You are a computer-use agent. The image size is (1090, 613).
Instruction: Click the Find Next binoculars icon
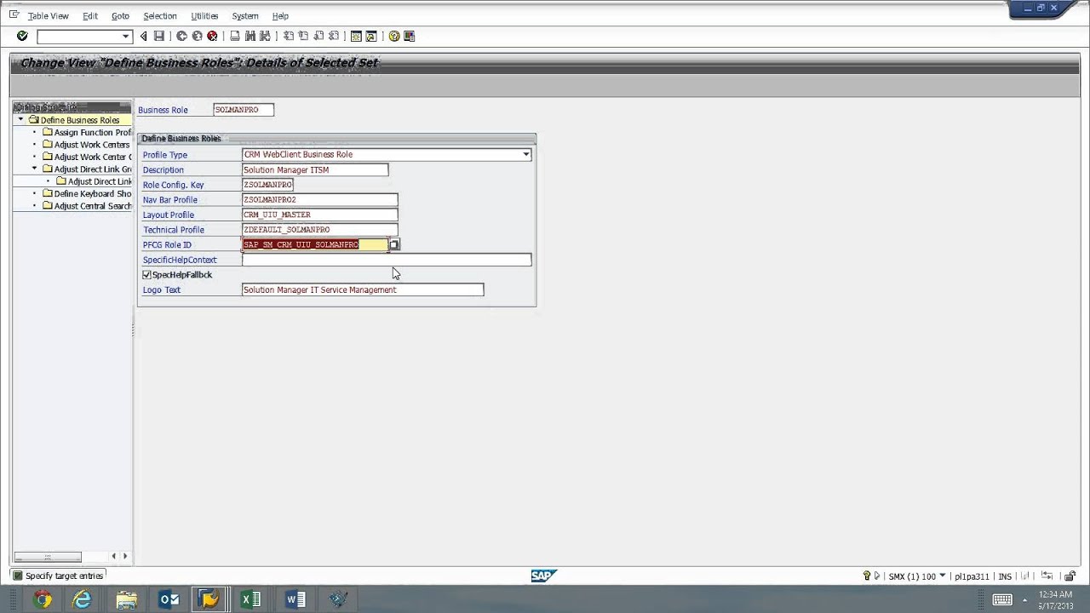(x=265, y=36)
